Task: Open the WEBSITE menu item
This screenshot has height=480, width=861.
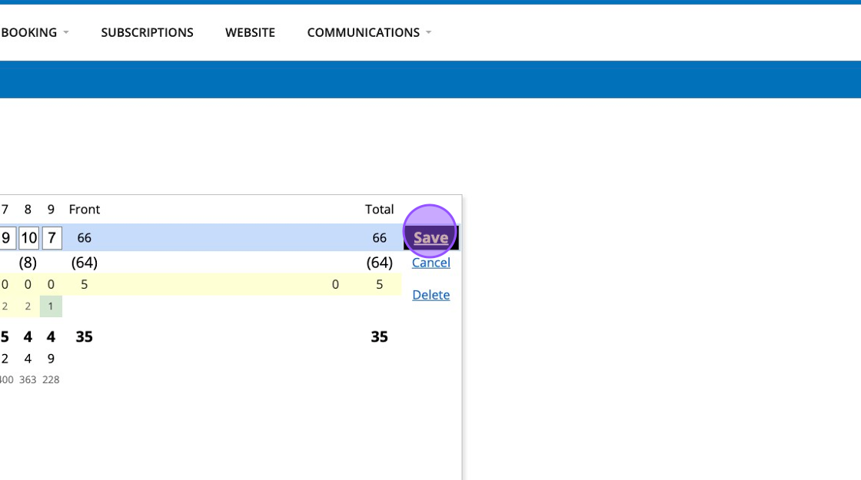Action: point(250,32)
